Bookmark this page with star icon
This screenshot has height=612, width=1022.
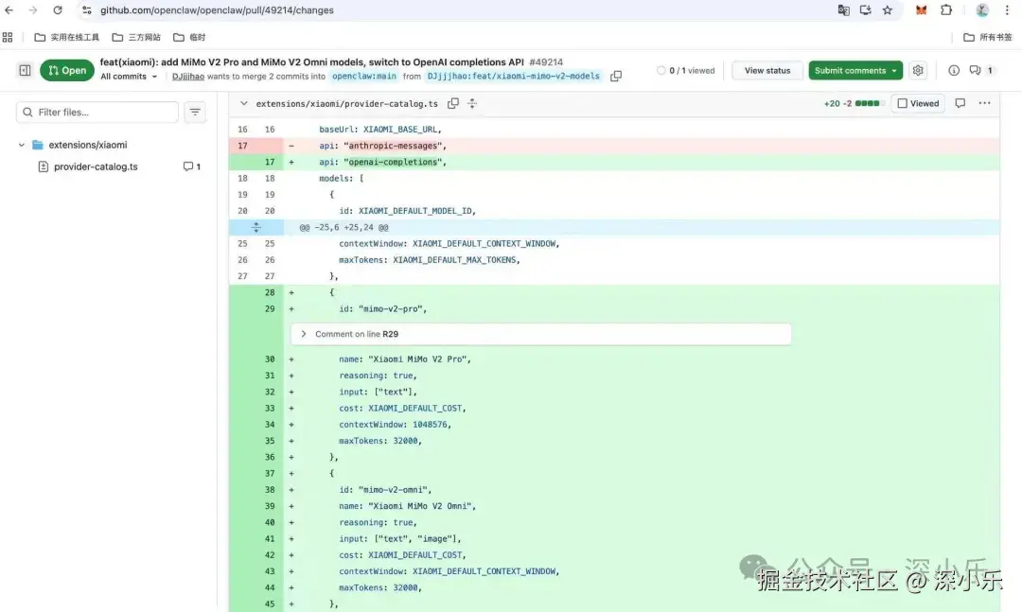[887, 10]
